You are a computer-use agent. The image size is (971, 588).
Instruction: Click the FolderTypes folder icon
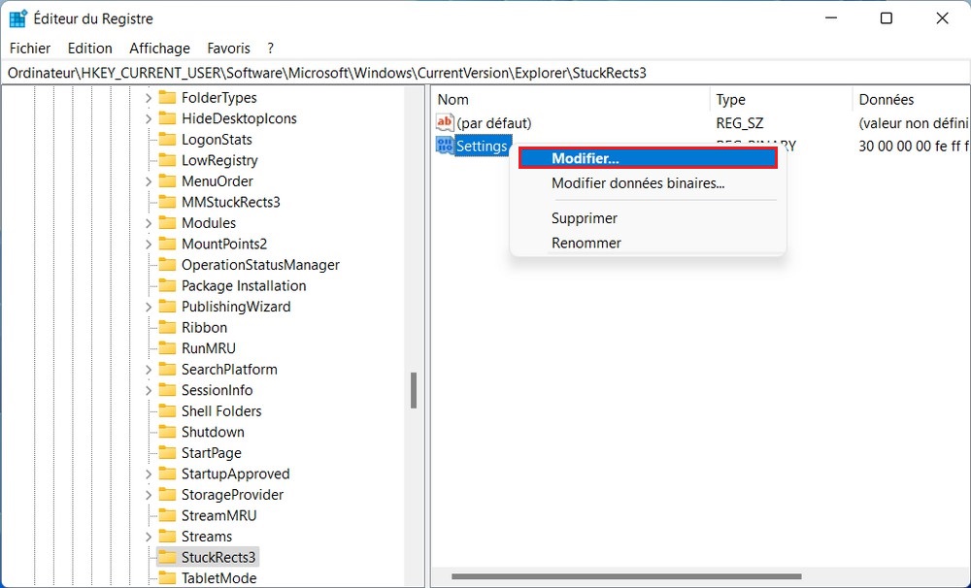pyautogui.click(x=167, y=97)
